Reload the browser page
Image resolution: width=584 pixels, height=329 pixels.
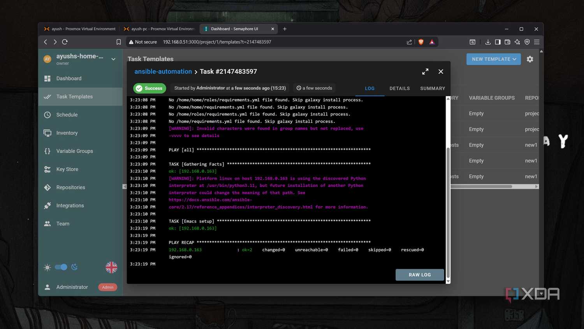(65, 42)
